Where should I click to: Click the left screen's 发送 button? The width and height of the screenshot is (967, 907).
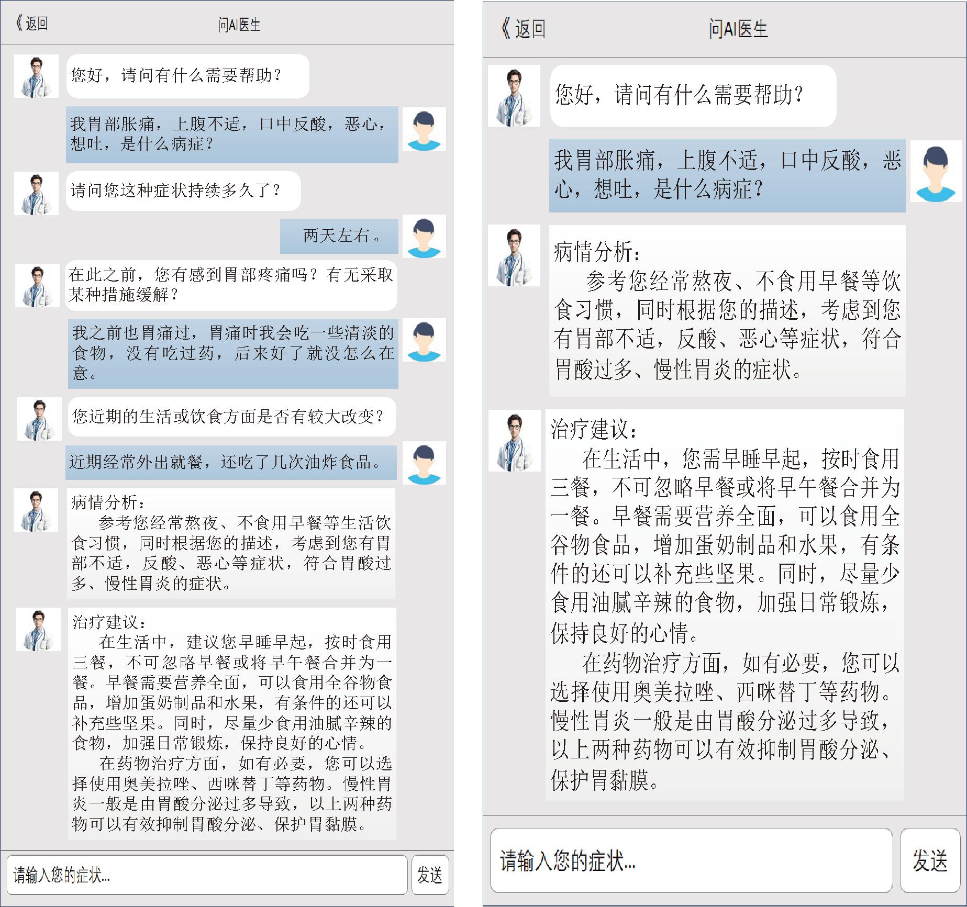tap(430, 875)
